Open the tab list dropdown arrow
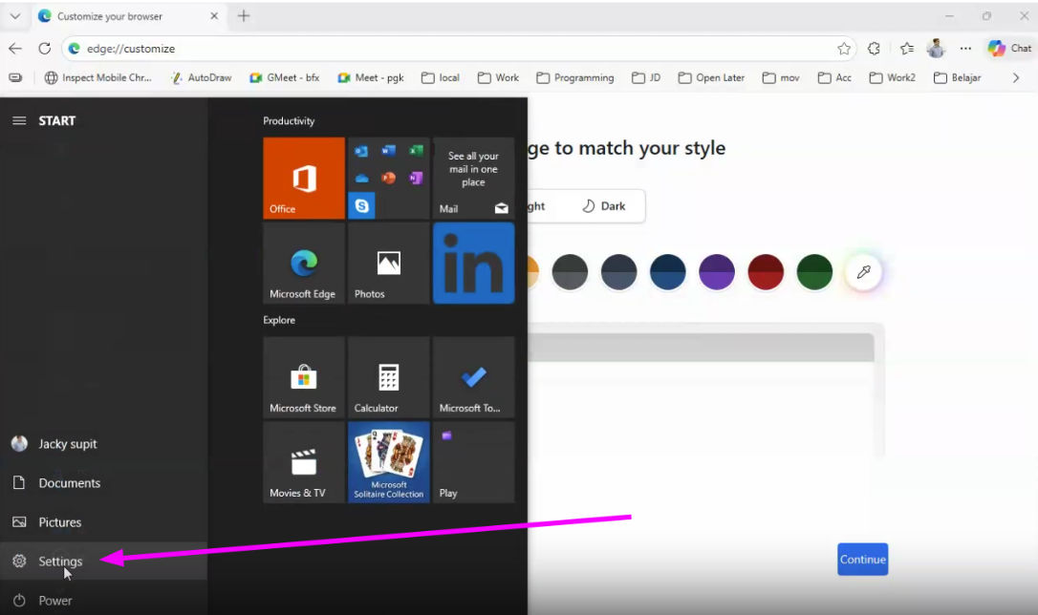 click(15, 16)
